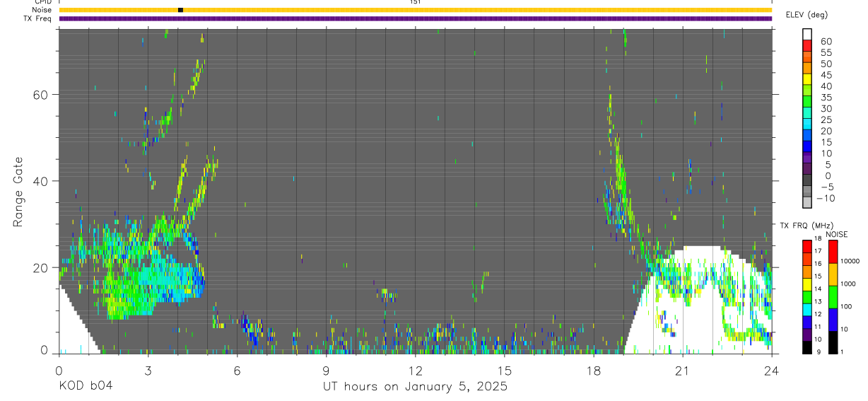Select the orange segment of NOISE color bar
Image resolution: width=868 pixels, height=401 pixels.
pyautogui.click(x=833, y=274)
